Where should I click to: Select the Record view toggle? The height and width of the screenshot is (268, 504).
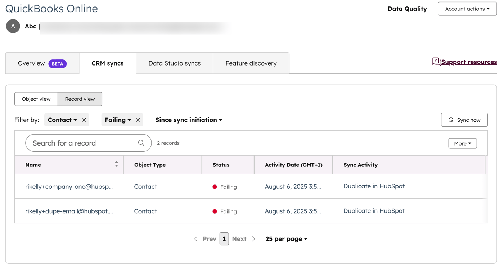[x=80, y=99]
